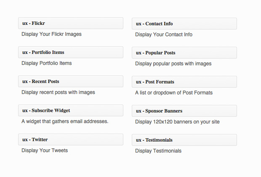This screenshot has height=177, width=261.
Task: Click the "Display popular posts with images" text
Action: (173, 64)
